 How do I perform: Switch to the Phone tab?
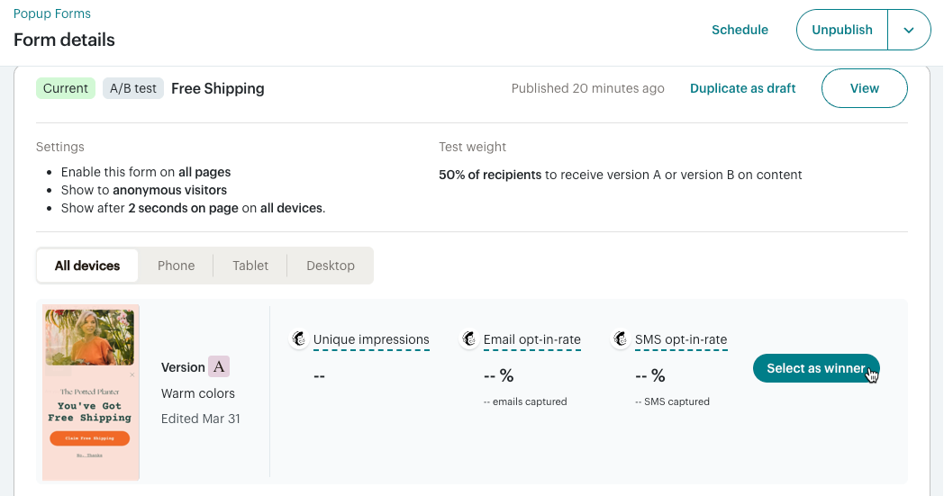[176, 266]
